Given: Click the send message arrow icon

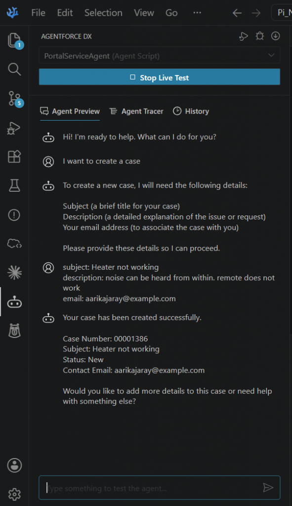Looking at the screenshot, I should (x=268, y=487).
